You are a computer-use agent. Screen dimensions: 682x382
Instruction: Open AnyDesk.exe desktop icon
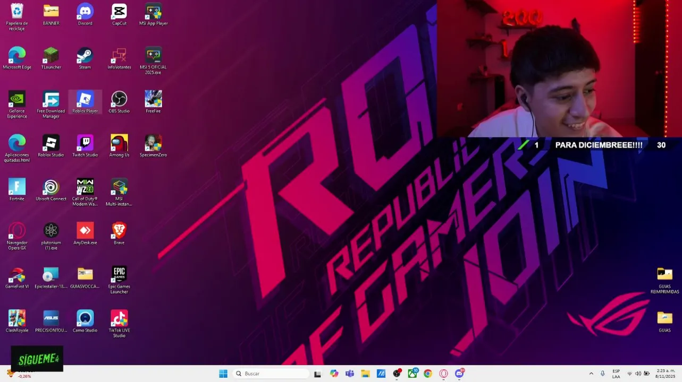tap(85, 234)
